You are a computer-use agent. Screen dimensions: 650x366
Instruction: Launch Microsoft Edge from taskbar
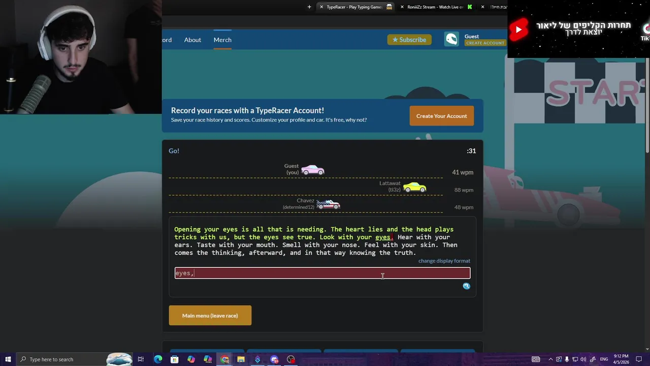pyautogui.click(x=158, y=359)
